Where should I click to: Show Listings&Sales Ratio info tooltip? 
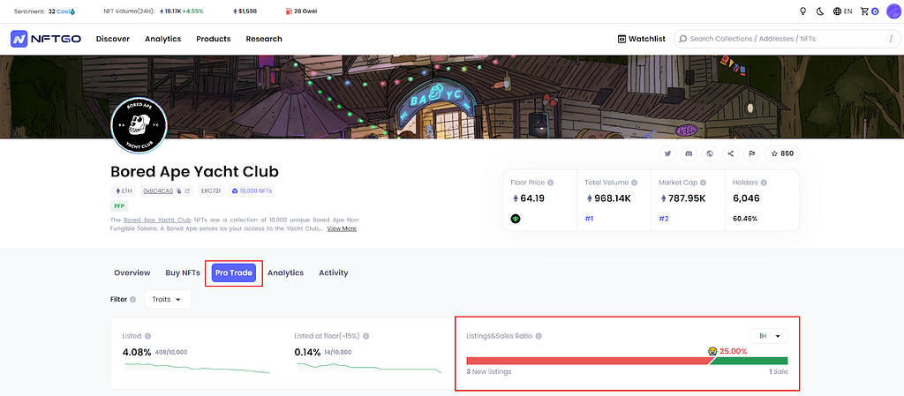(539, 336)
